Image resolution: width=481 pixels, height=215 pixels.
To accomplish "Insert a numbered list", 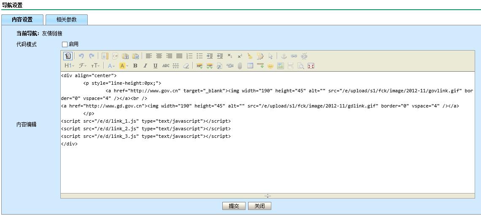I will [189, 56].
